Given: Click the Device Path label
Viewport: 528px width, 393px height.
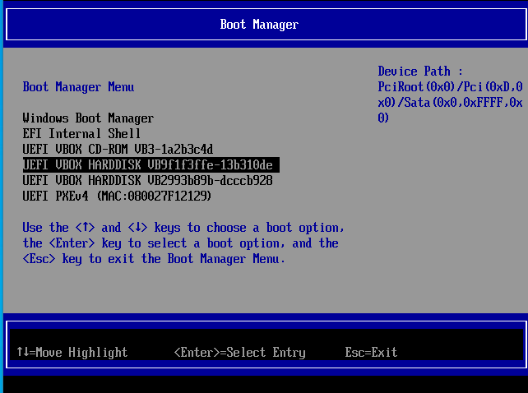Looking at the screenshot, I should tap(420, 72).
